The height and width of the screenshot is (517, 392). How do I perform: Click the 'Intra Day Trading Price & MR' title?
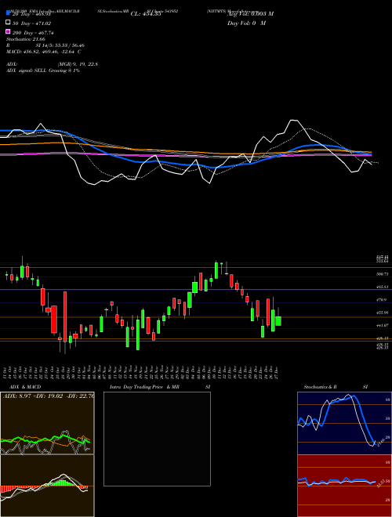144,387
